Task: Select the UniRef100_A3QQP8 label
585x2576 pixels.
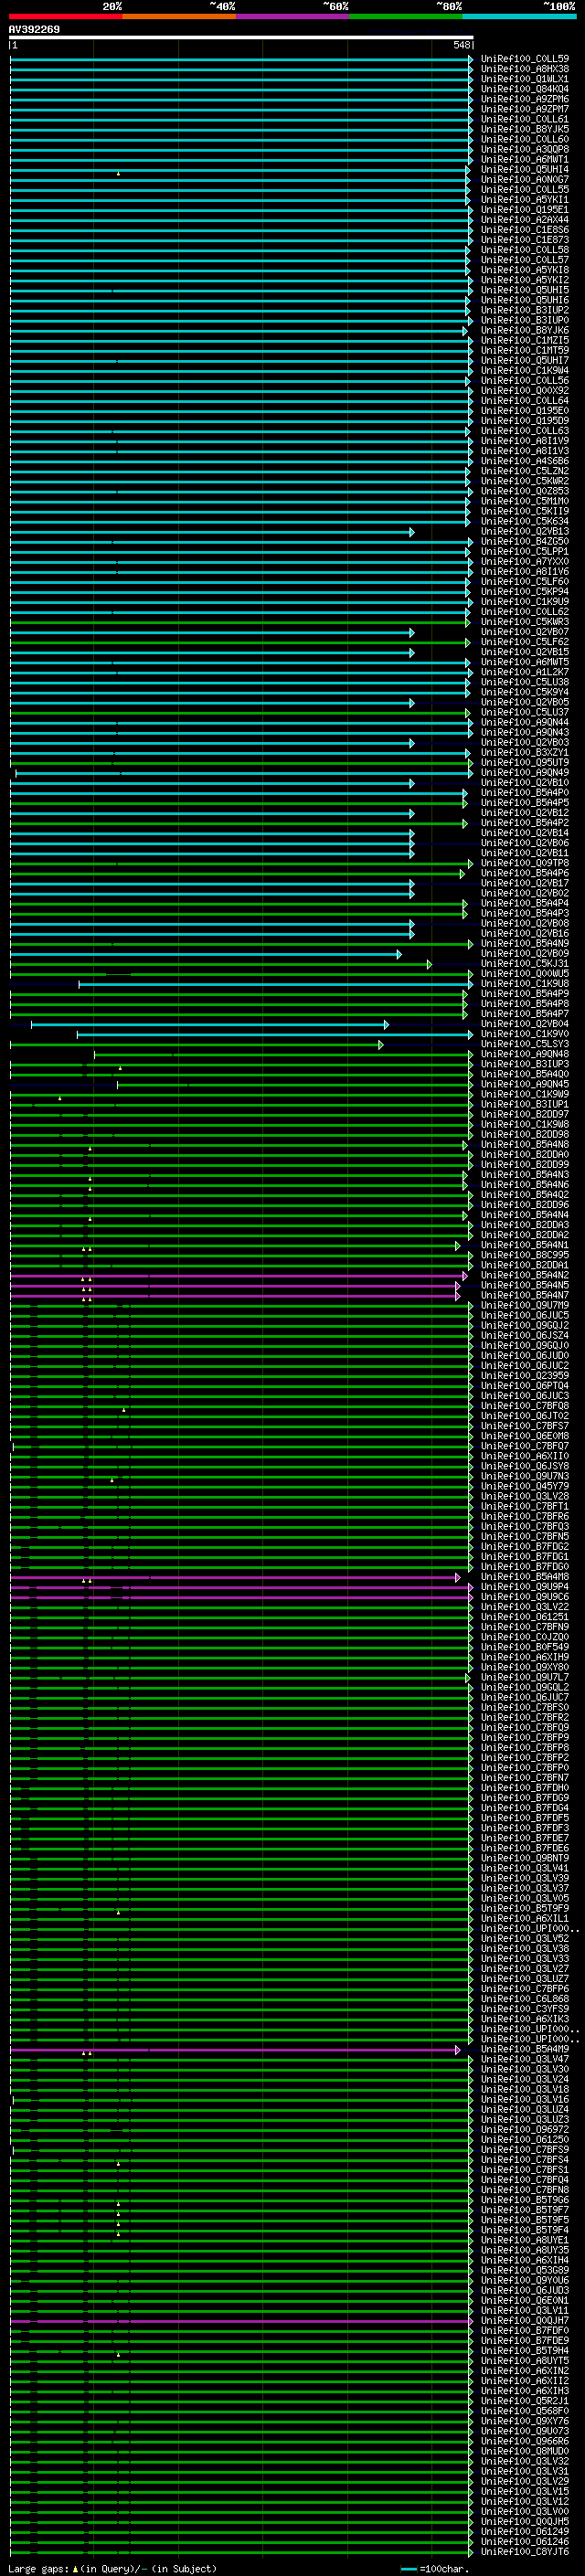Action: click(525, 149)
